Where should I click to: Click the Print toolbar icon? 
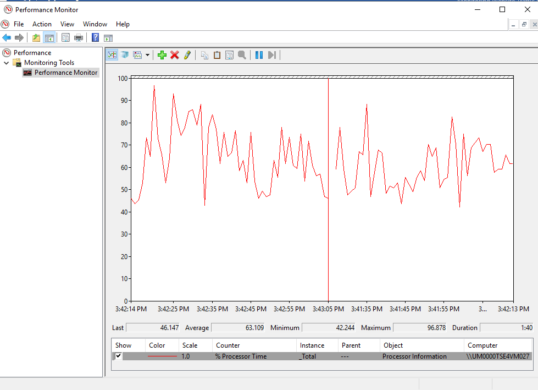click(x=79, y=38)
